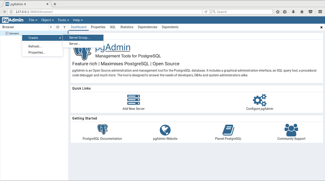Open the bookmarks list icon
The image size is (325, 181).
(x=285, y=12)
